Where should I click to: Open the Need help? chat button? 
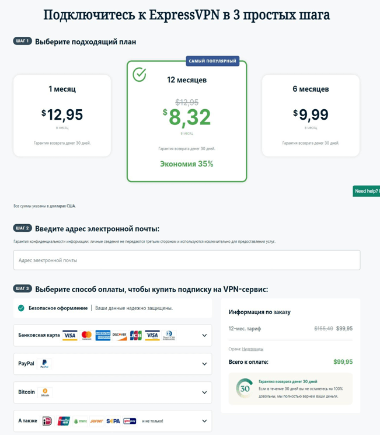(367, 191)
